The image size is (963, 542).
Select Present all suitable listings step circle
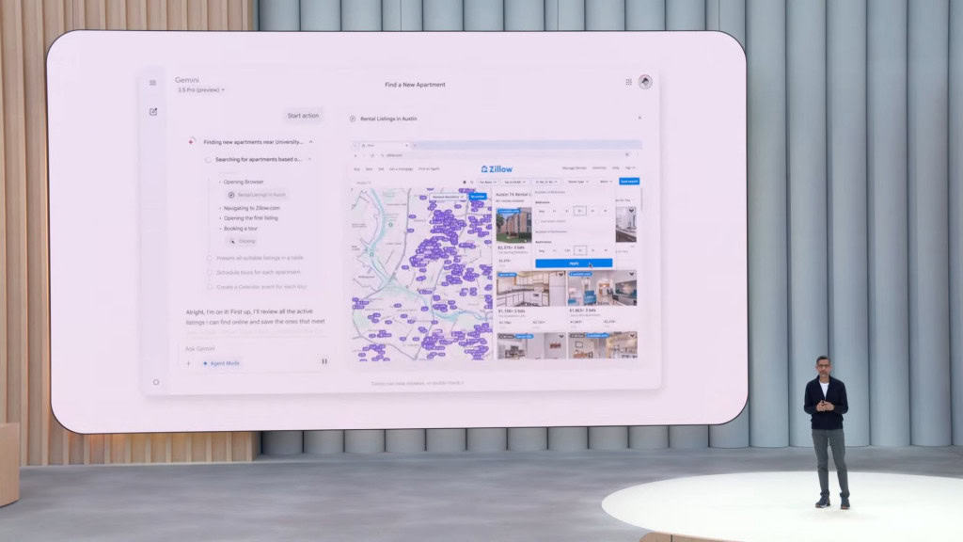point(210,258)
